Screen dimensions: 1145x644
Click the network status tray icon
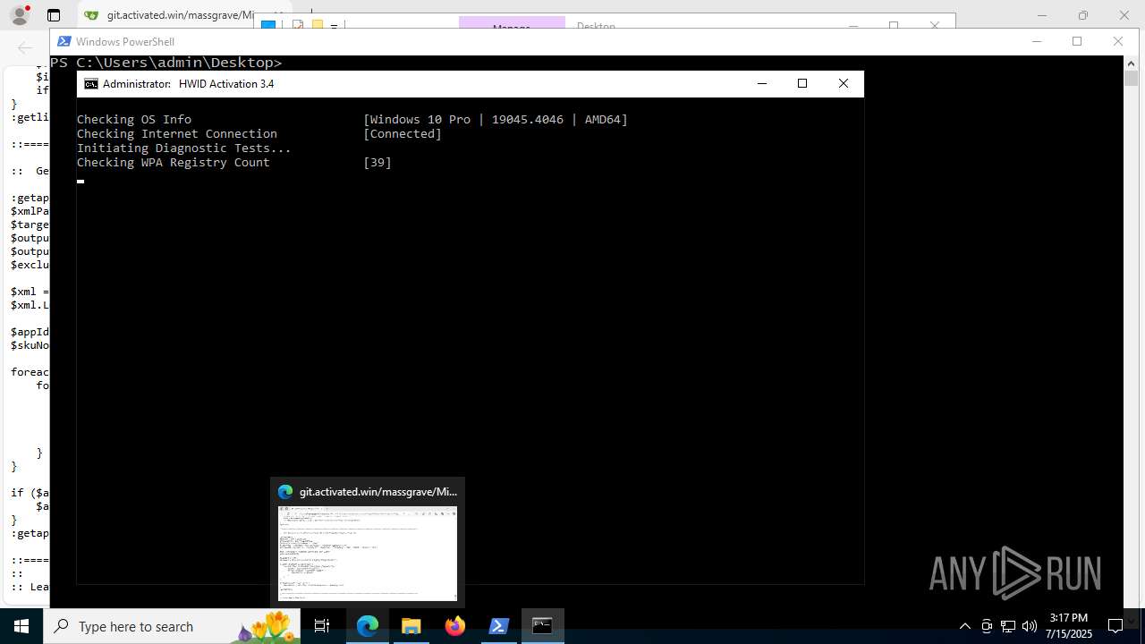pos(1008,626)
